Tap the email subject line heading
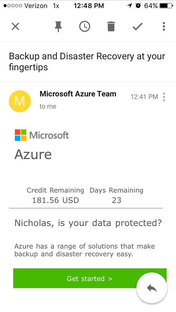The height and width of the screenshot is (312, 176). [x=87, y=62]
